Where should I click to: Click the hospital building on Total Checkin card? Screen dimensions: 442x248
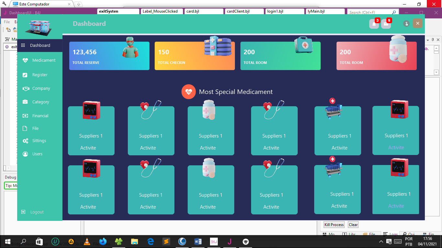pyautogui.click(x=218, y=46)
